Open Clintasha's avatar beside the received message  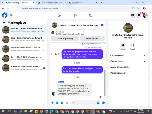[x=54, y=94]
